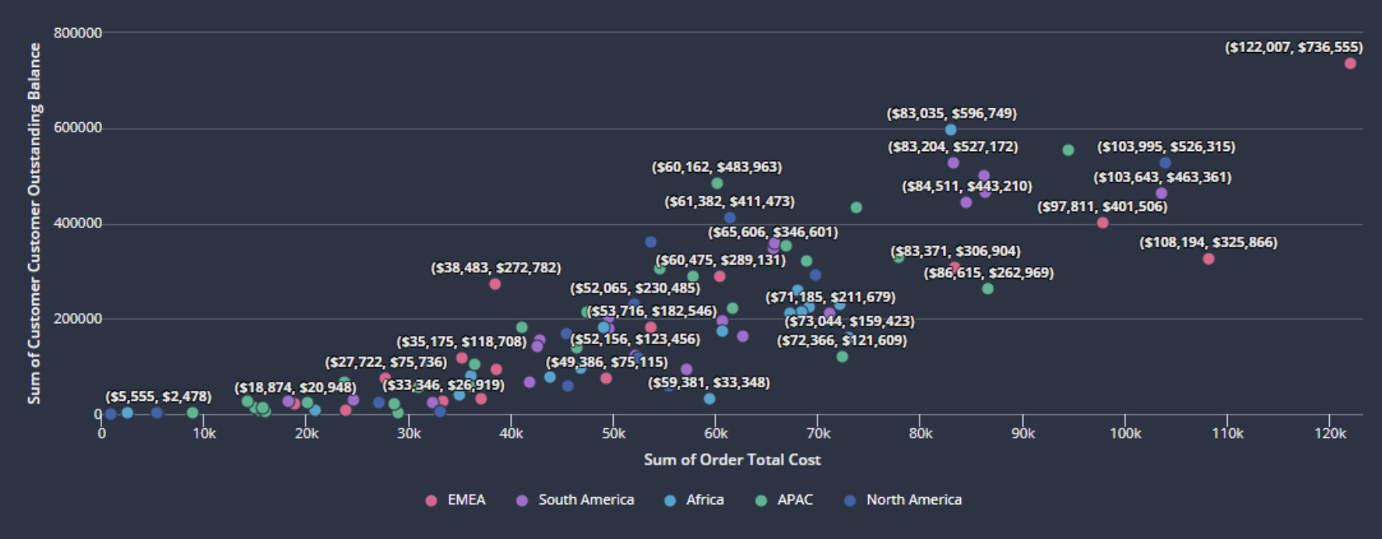1382x539 pixels.
Task: Click the 10k x-axis tick label
Action: (204, 433)
